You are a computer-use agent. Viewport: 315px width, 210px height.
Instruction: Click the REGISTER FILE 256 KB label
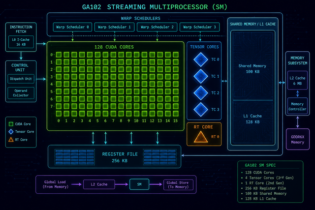(x=120, y=157)
